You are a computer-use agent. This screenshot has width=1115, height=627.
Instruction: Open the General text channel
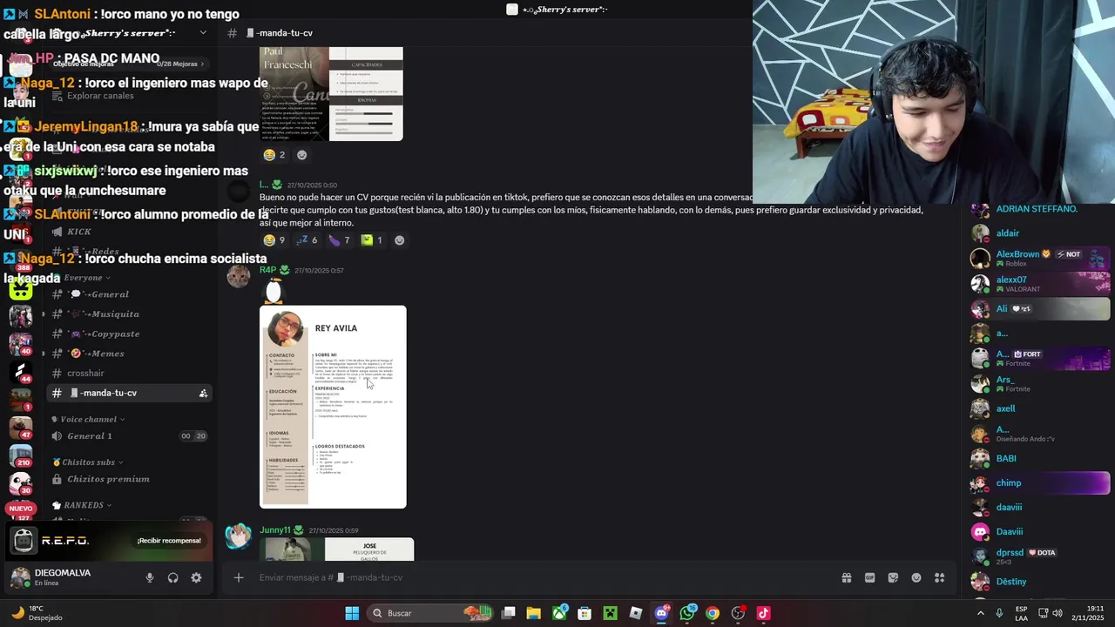click(x=129, y=294)
